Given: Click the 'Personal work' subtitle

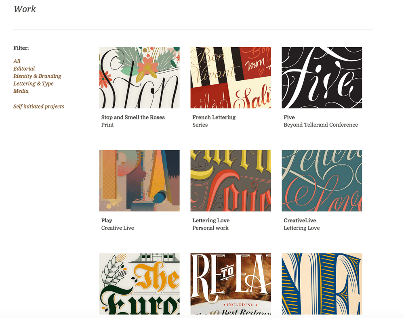Looking at the screenshot, I should click(x=210, y=228).
